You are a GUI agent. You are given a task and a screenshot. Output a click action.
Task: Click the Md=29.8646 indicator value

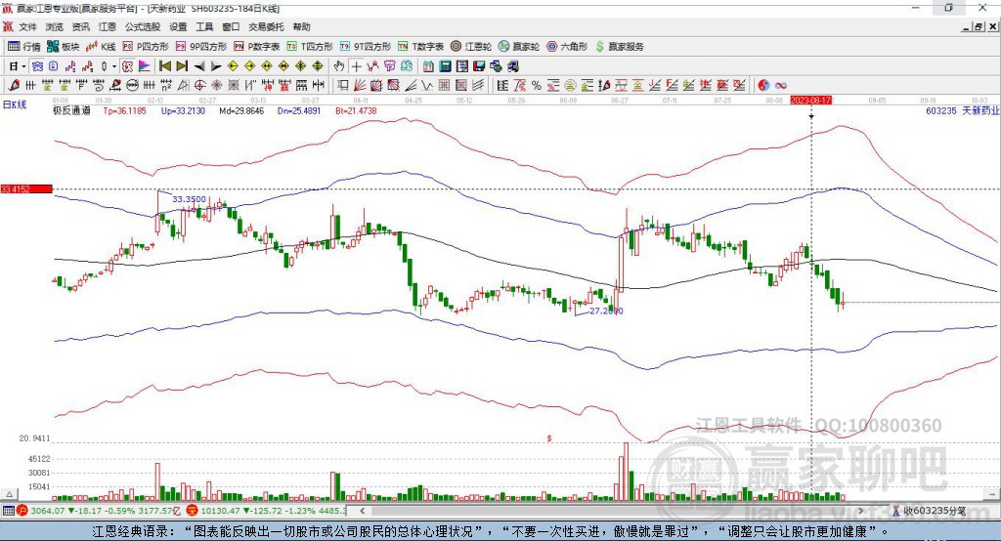tap(241, 111)
